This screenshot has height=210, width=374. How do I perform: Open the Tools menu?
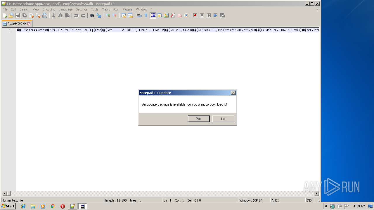[95, 9]
